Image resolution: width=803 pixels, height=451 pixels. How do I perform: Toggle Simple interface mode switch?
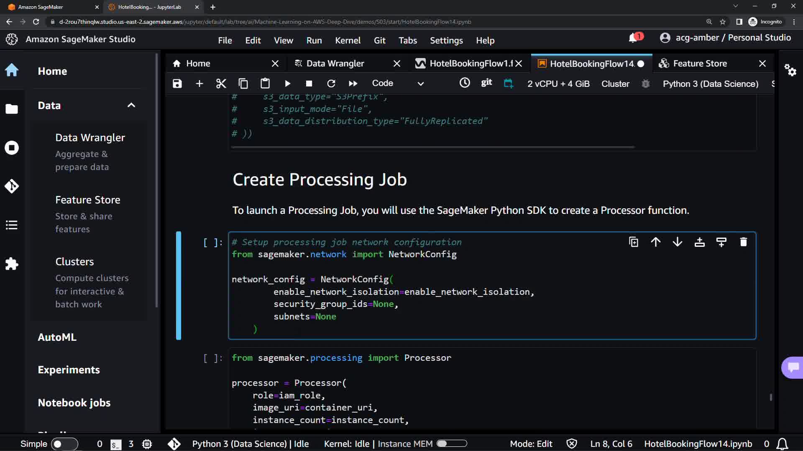[64, 444]
